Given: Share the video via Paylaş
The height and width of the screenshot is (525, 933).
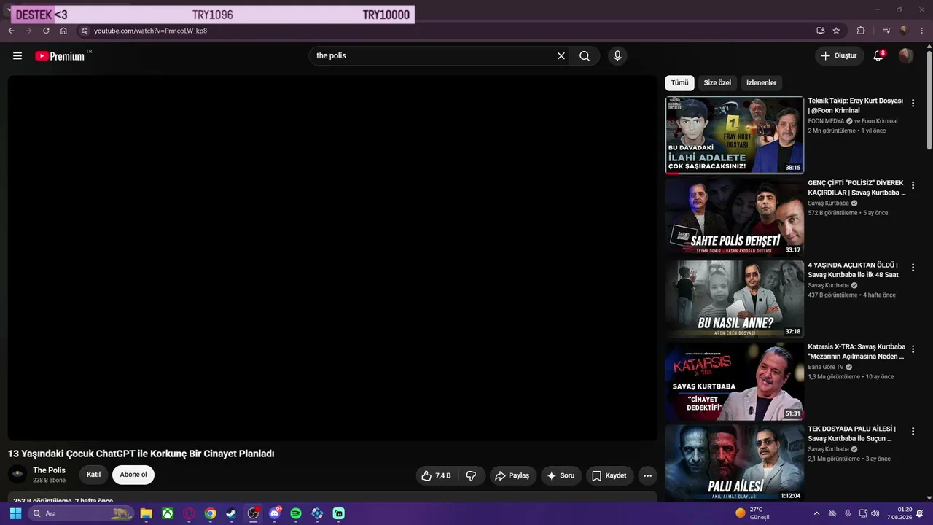Looking at the screenshot, I should (512, 475).
